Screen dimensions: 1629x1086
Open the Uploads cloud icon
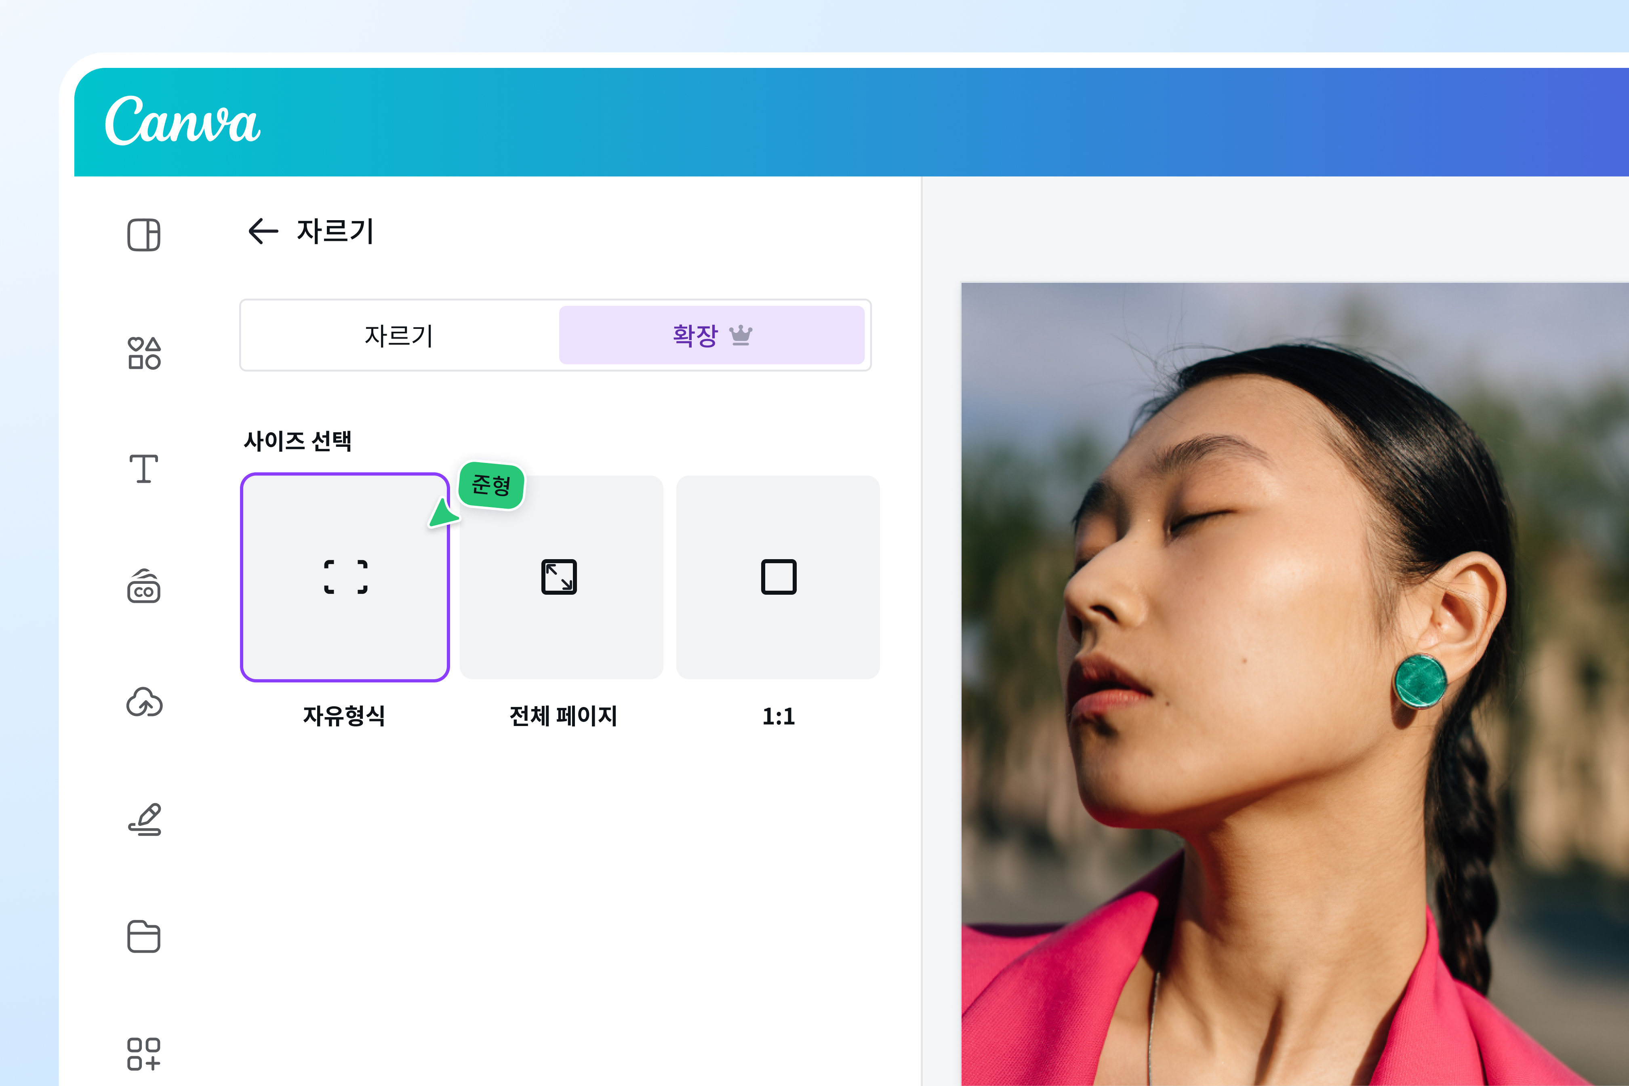pos(144,702)
